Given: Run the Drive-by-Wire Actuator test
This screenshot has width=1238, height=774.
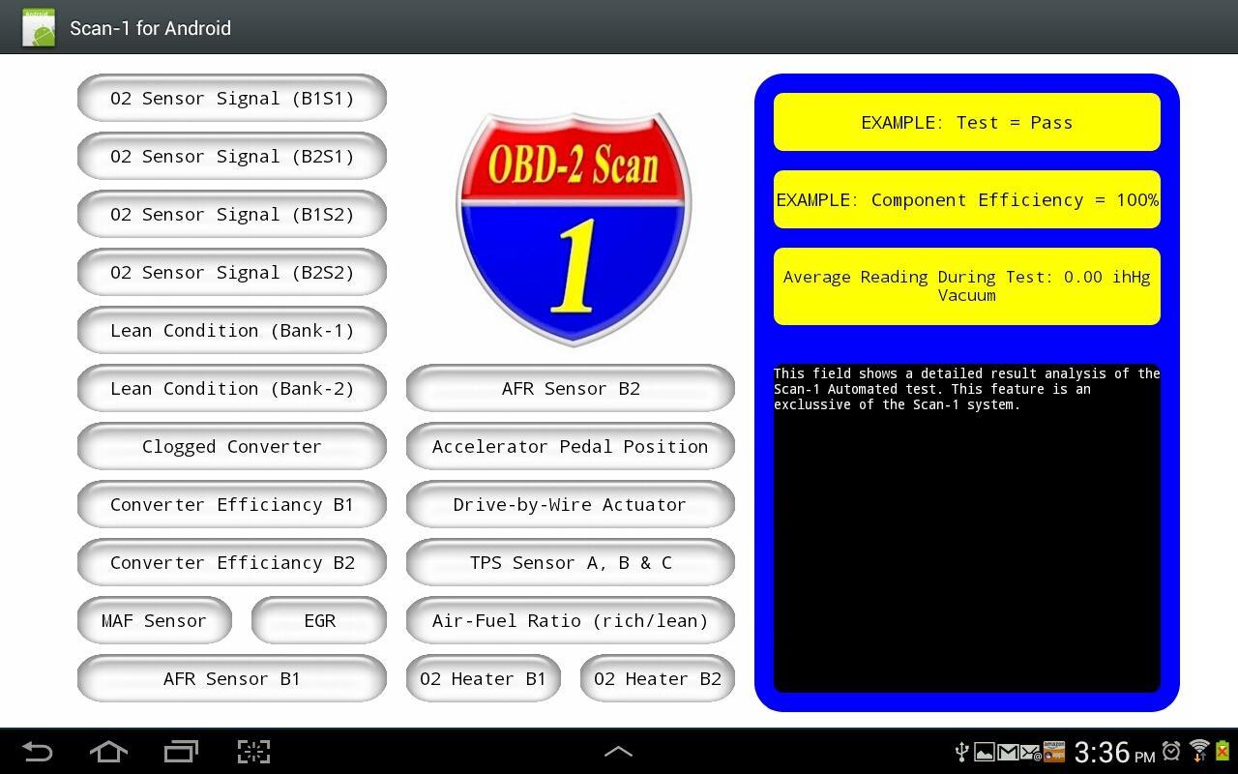Looking at the screenshot, I should [571, 504].
